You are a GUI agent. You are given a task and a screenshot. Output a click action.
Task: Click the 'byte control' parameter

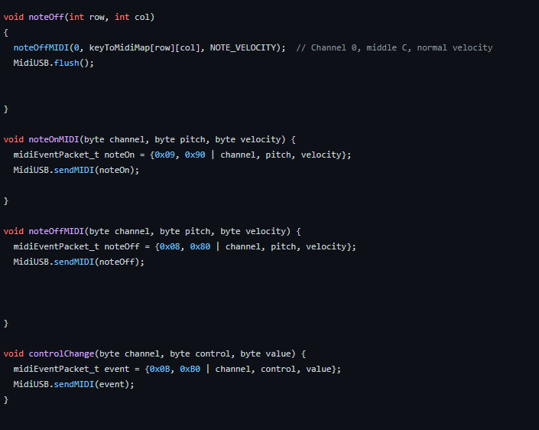click(x=200, y=353)
